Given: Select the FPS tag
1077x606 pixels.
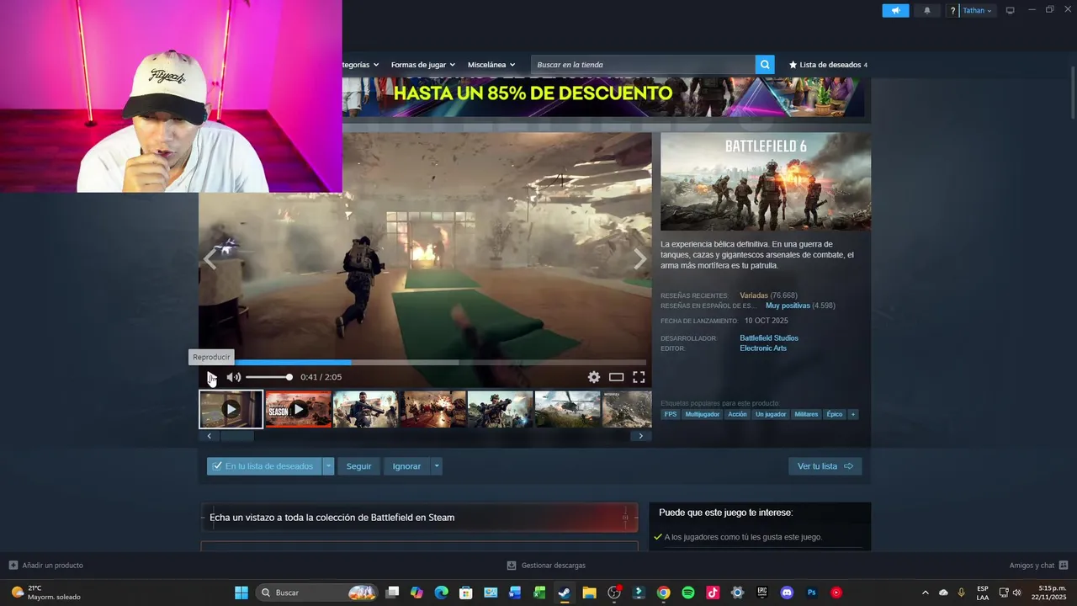Looking at the screenshot, I should coord(671,414).
